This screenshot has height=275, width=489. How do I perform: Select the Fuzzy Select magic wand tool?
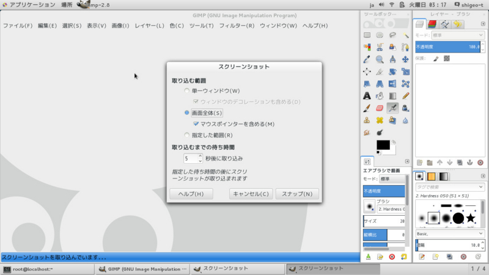coord(405,35)
